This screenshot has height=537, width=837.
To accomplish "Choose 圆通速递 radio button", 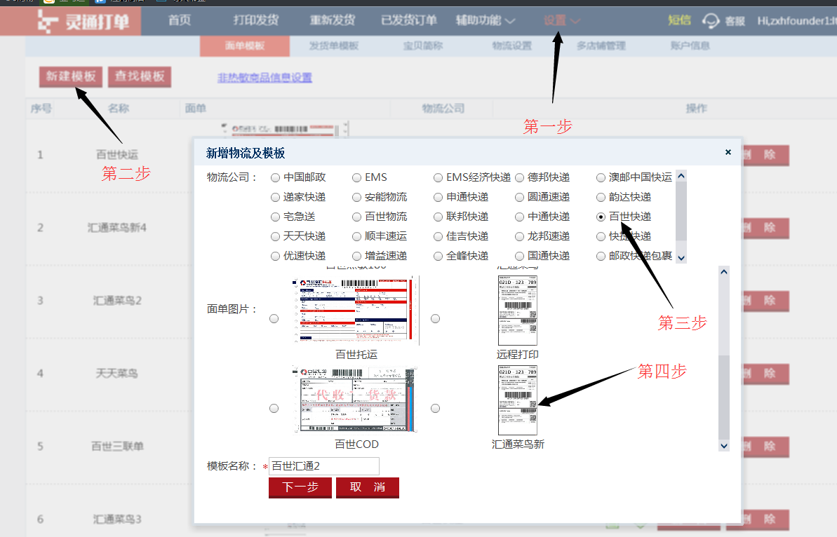I will pyautogui.click(x=519, y=197).
